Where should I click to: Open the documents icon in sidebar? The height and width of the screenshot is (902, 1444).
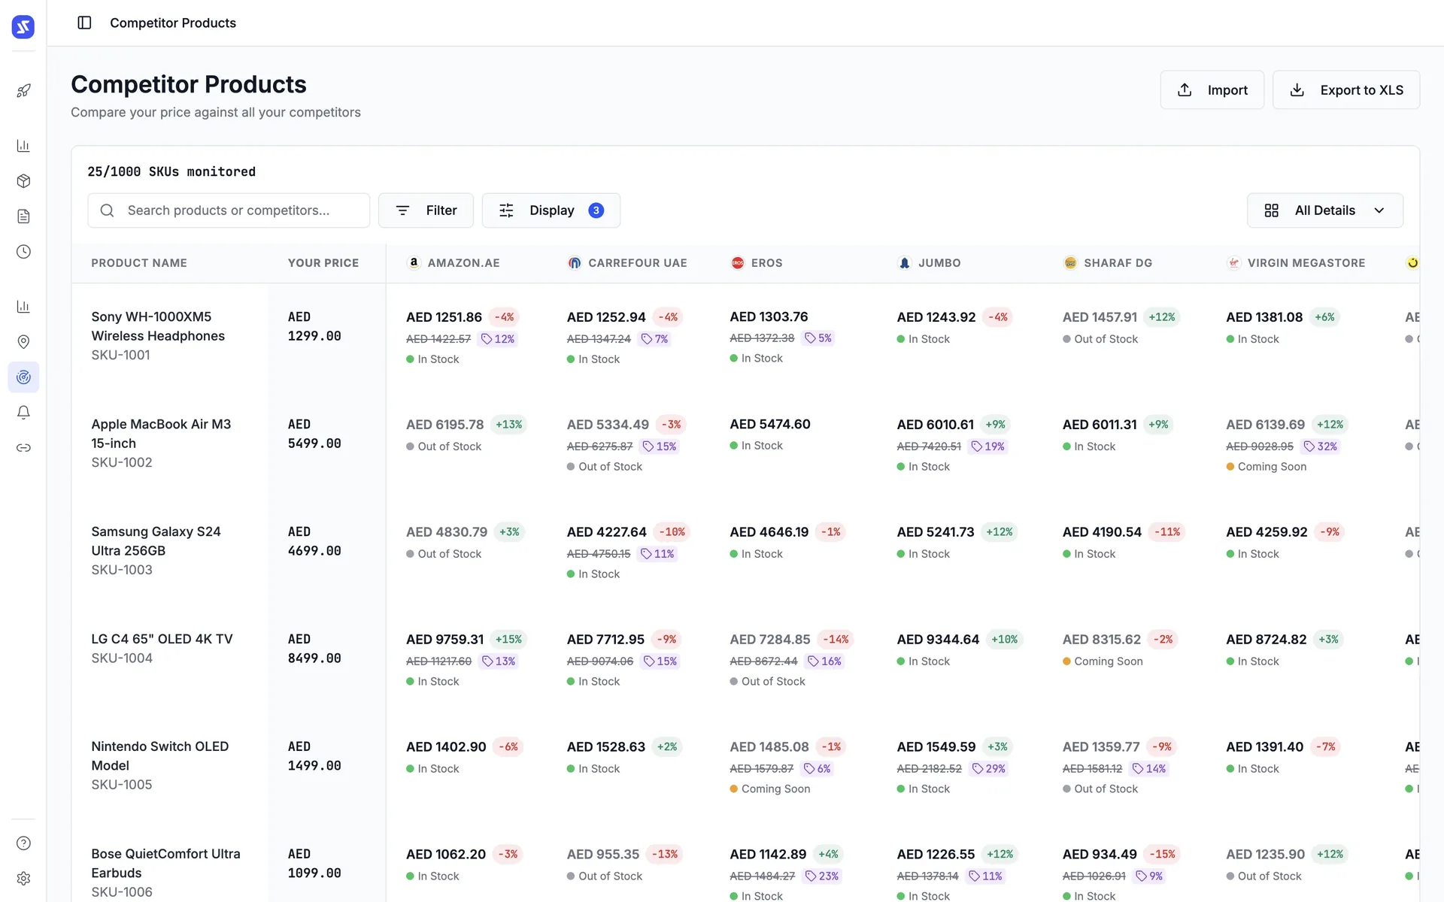23,216
